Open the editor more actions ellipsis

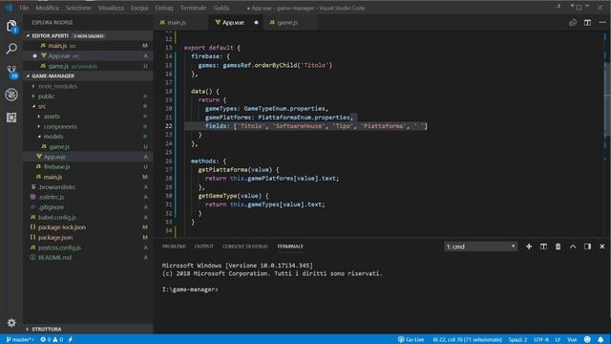[x=602, y=23]
